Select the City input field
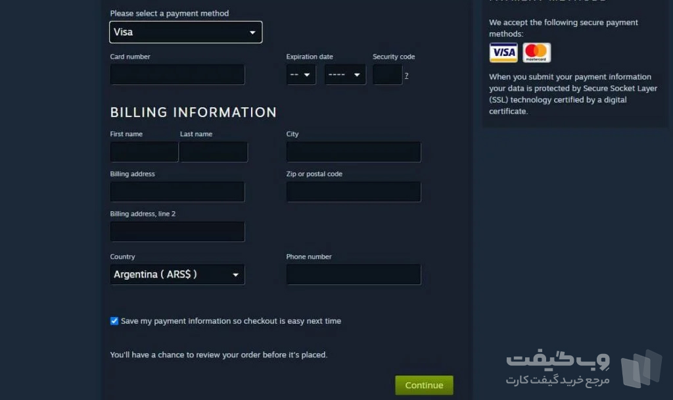Image resolution: width=673 pixels, height=400 pixels. (x=354, y=152)
